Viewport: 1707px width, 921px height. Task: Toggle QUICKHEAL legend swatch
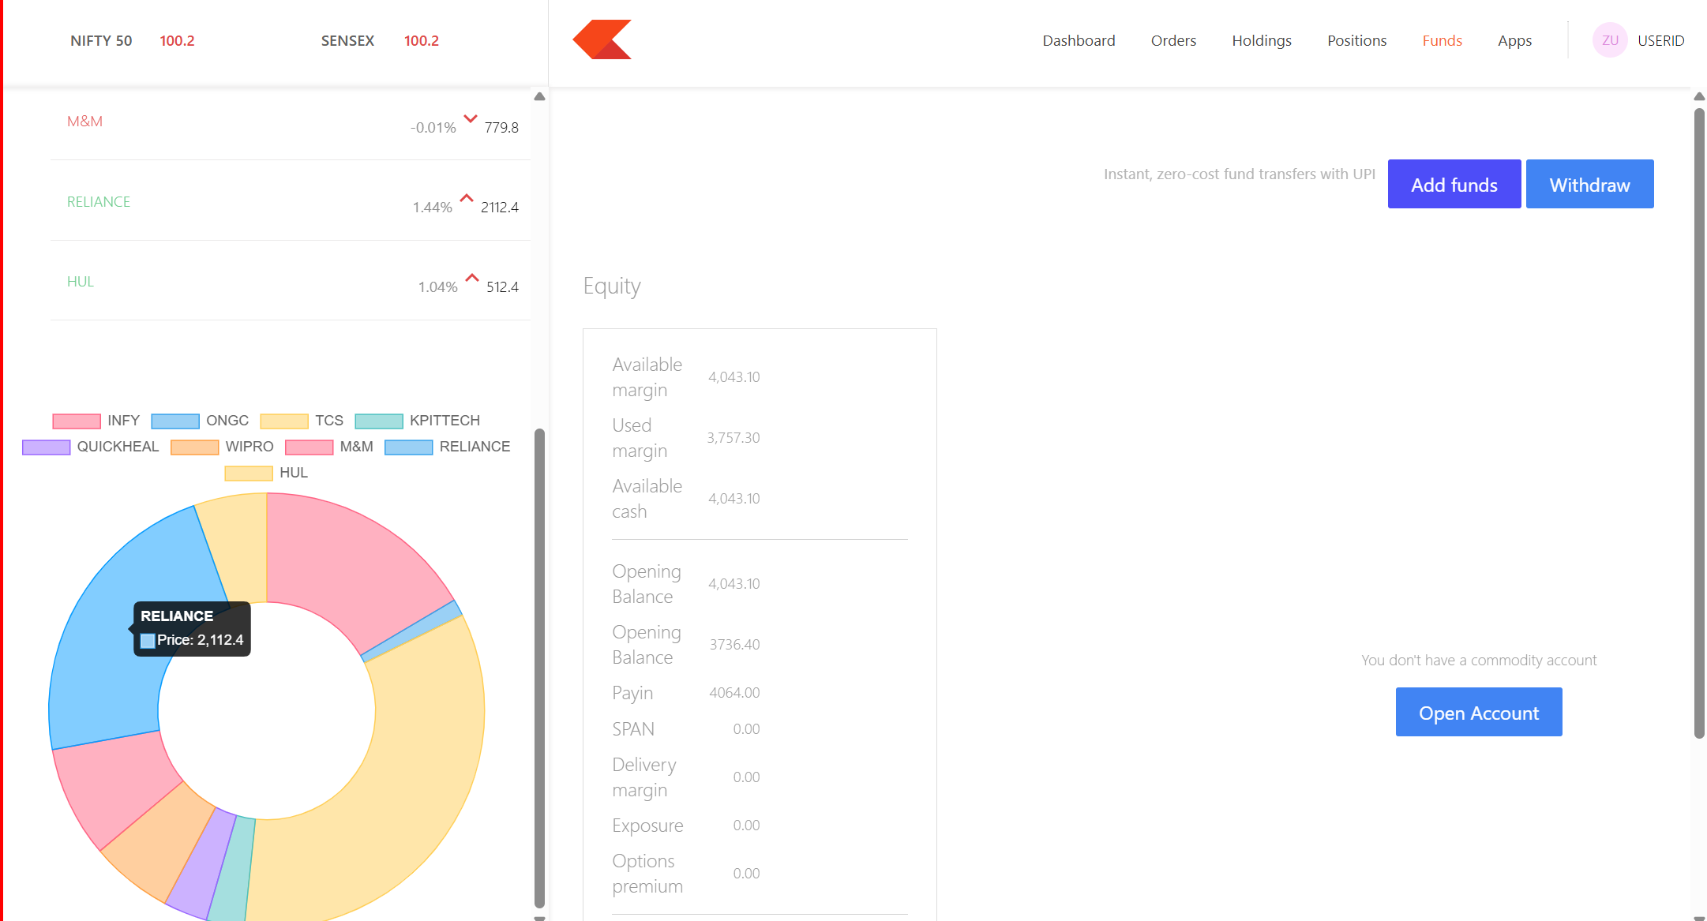tap(47, 447)
